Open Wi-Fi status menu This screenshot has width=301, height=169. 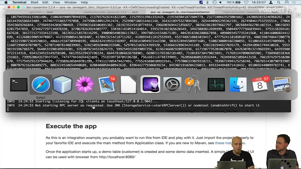click(x=246, y=3)
